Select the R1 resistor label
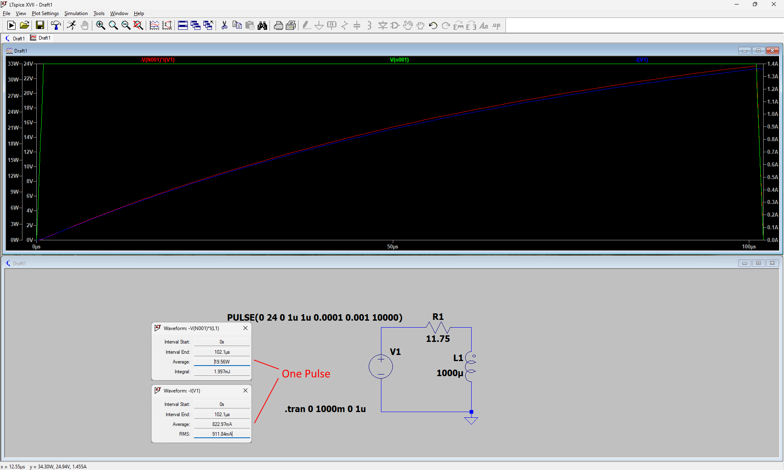Screen dimensions: 784x470 438,317
